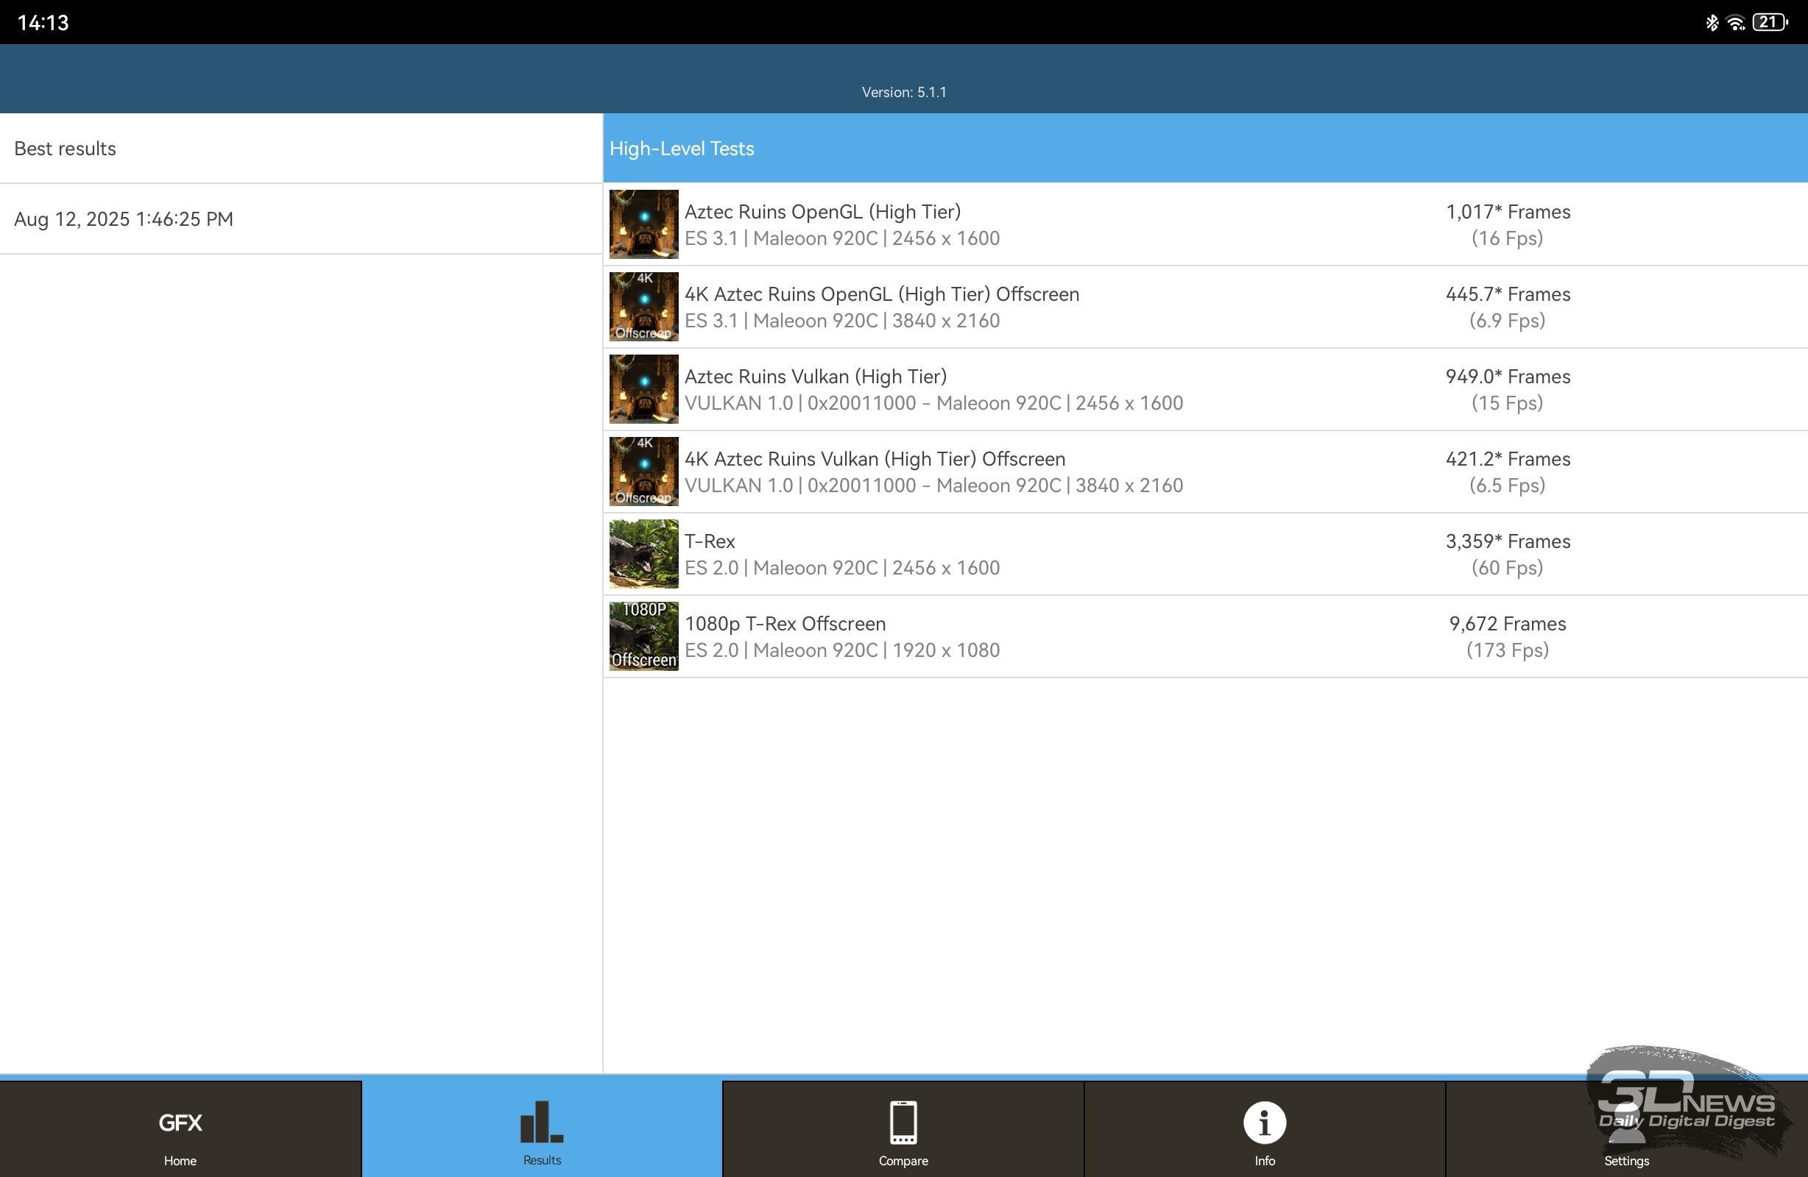The width and height of the screenshot is (1808, 1177).
Task: Open the GFX Home tab
Action: pos(180,1129)
